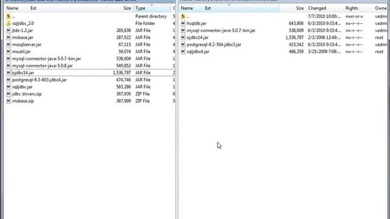Select mssqlserver.jar file name
Image resolution: width=390 pixels, height=219 pixels.
(x=27, y=44)
